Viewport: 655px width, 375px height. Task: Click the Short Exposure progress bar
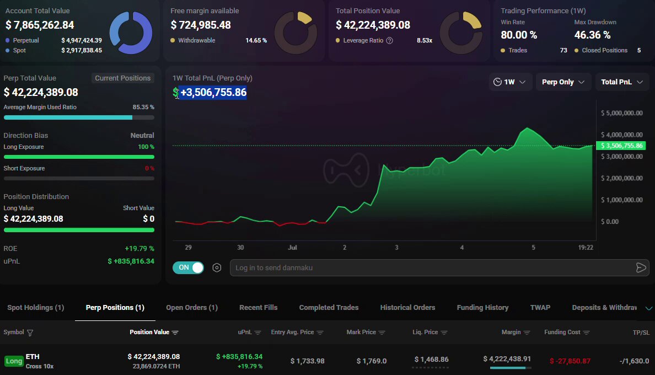pyautogui.click(x=79, y=178)
